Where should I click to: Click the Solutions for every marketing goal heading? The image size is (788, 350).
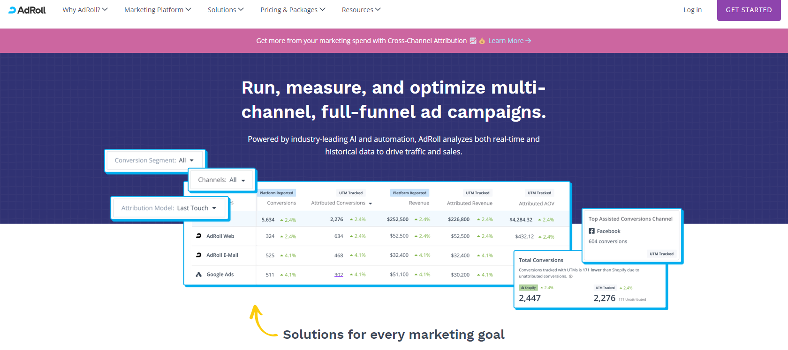[394, 335]
